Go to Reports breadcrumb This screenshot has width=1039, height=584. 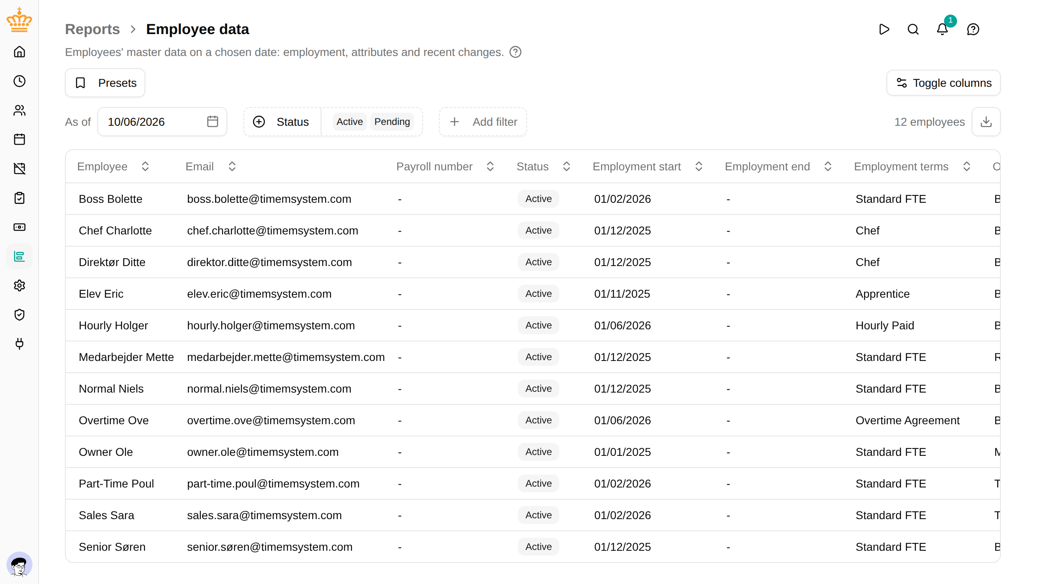coord(93,29)
